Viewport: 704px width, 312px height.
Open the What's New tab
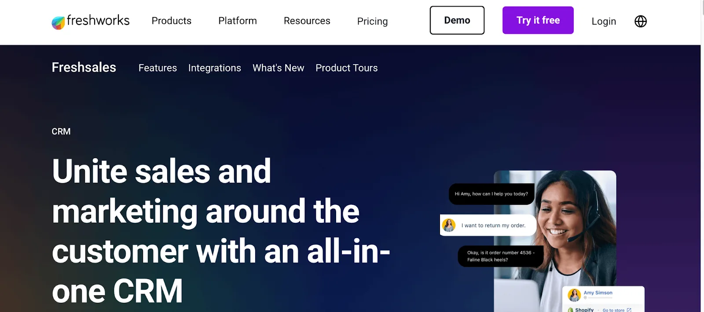coord(278,68)
